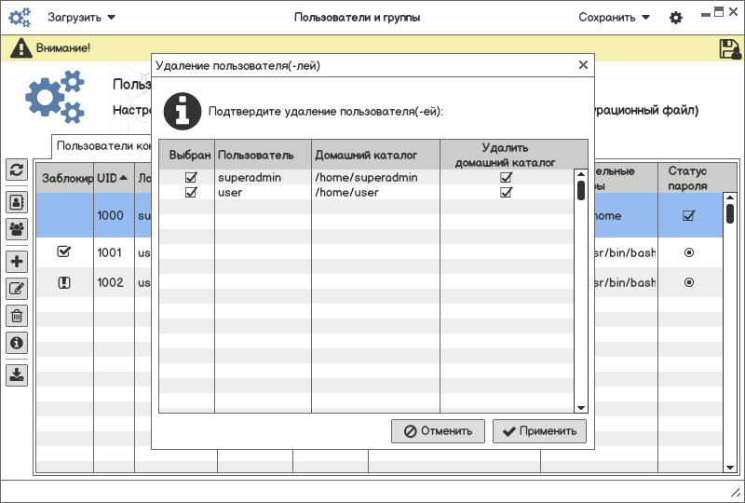The height and width of the screenshot is (503, 745).
Task: Select password status radio for UID 1001
Action: [689, 252]
